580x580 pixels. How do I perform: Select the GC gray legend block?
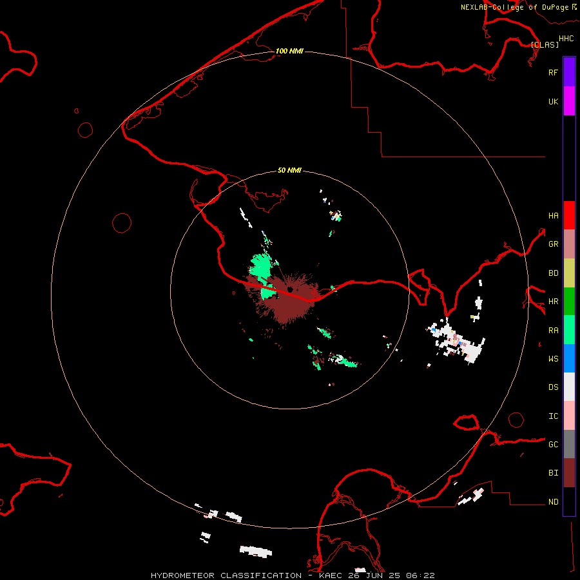click(x=569, y=444)
